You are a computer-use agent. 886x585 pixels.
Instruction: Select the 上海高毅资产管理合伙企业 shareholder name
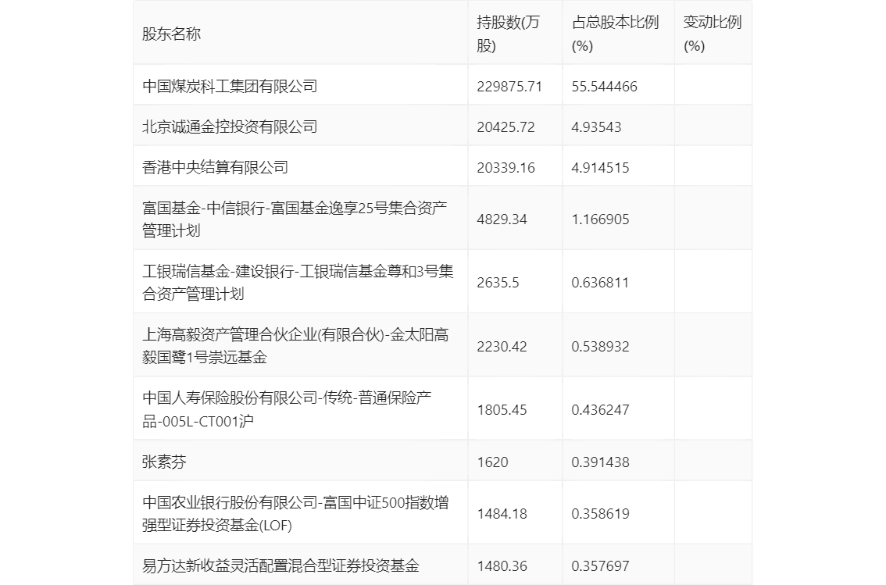point(295,346)
